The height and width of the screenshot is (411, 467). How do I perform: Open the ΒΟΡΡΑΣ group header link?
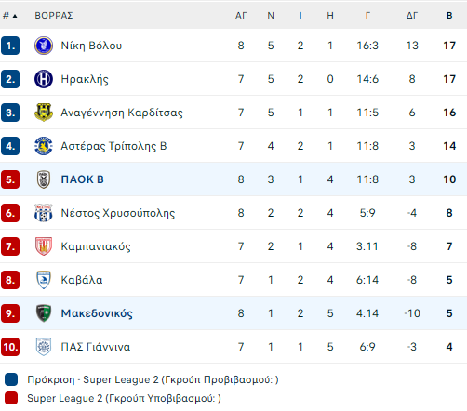[x=54, y=16]
